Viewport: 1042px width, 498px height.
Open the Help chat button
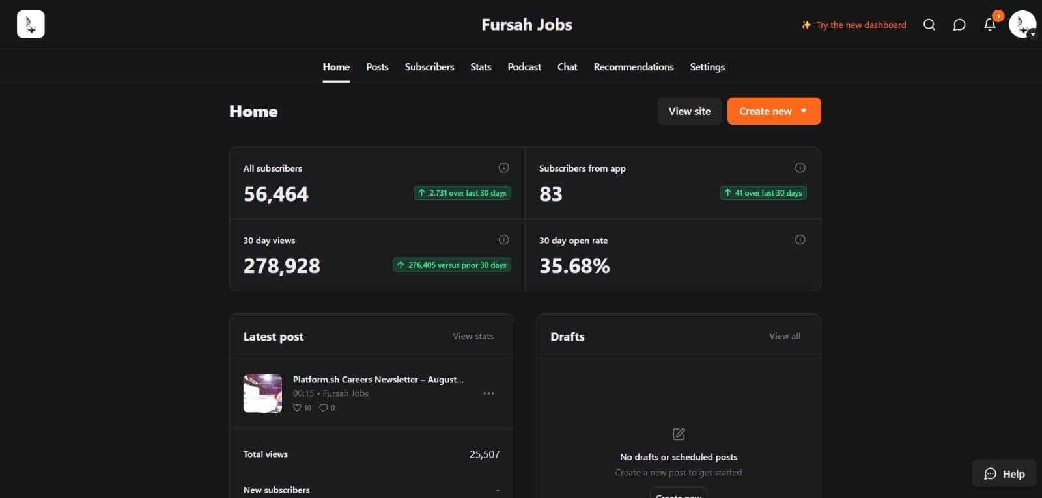[x=1004, y=474]
